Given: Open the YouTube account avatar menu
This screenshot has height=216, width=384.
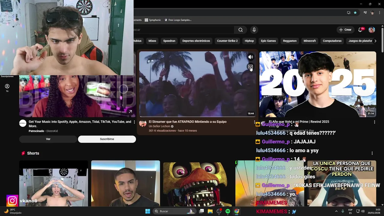Looking at the screenshot, I should [x=372, y=30].
